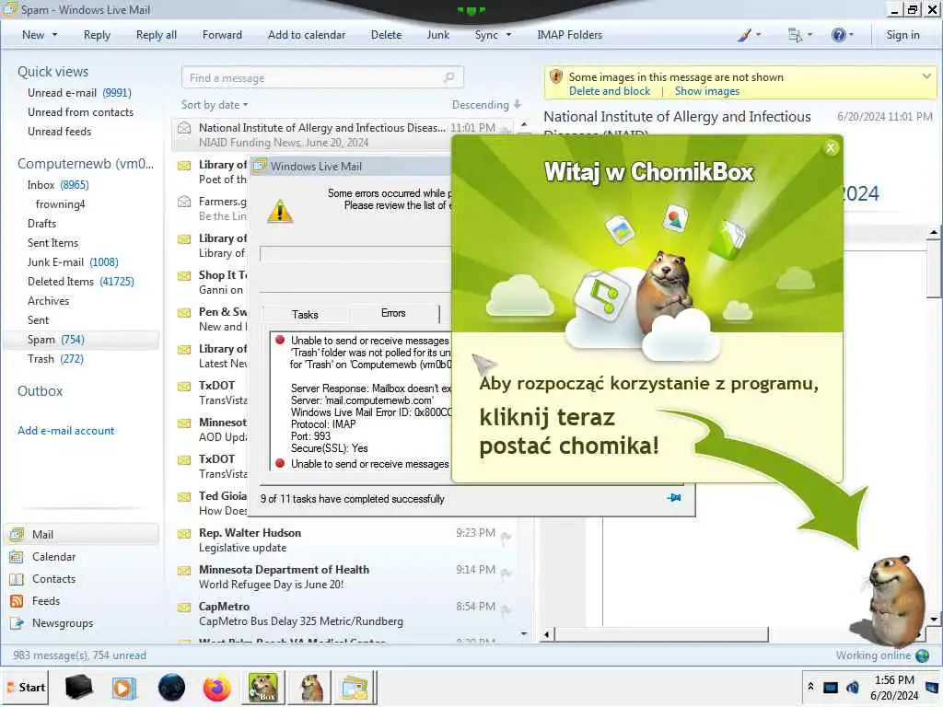Open the Newsgroups icon in left pane

[17, 623]
